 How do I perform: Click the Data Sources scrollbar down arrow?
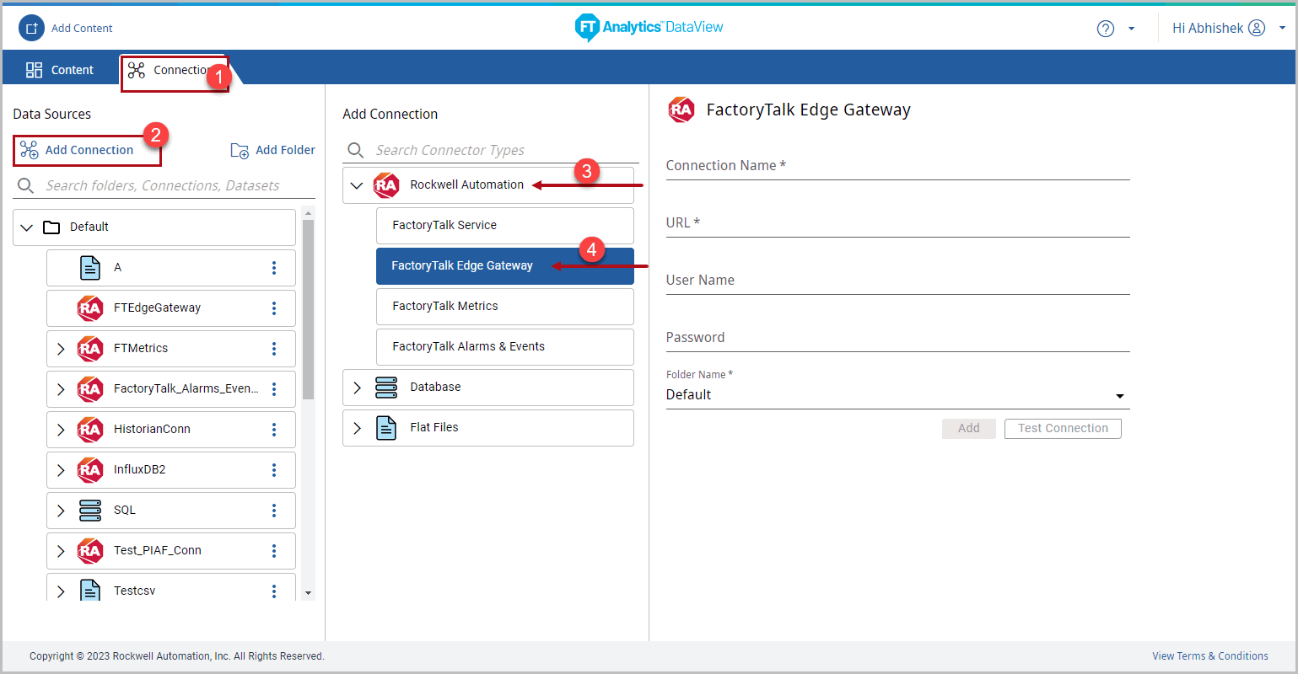308,593
